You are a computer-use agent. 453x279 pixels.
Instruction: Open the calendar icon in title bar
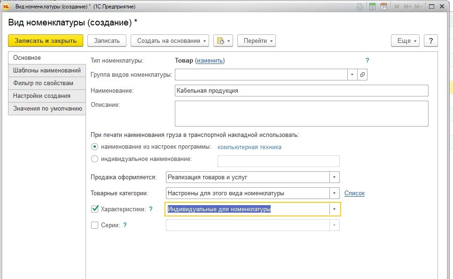[x=383, y=7]
